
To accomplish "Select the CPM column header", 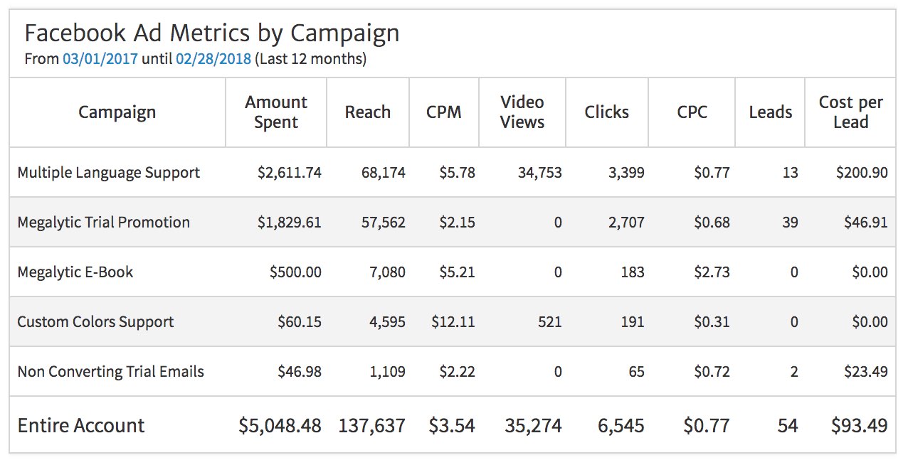I will click(x=444, y=112).
